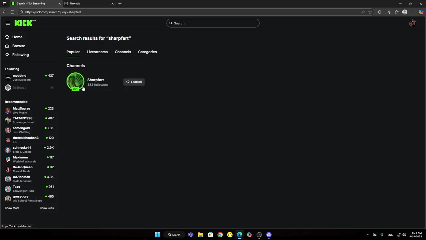Open Snapchat from taskbar
This screenshot has width=426, height=240.
[230, 235]
